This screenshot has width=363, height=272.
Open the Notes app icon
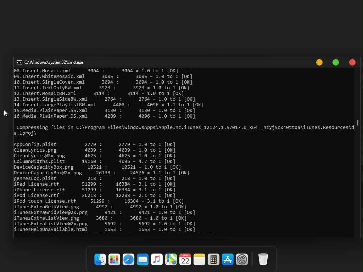pyautogui.click(x=199, y=259)
